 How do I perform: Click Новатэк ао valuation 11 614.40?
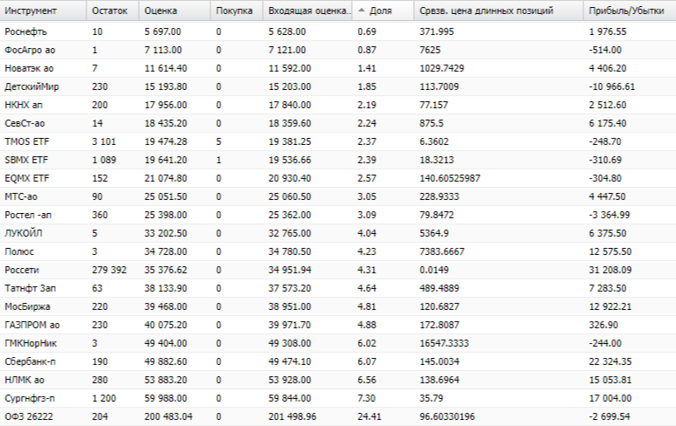166,68
